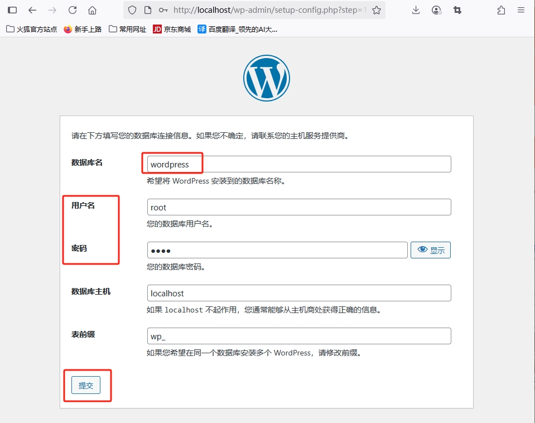Click the shield tracking protection icon
This screenshot has width=535, height=423.
pyautogui.click(x=132, y=10)
